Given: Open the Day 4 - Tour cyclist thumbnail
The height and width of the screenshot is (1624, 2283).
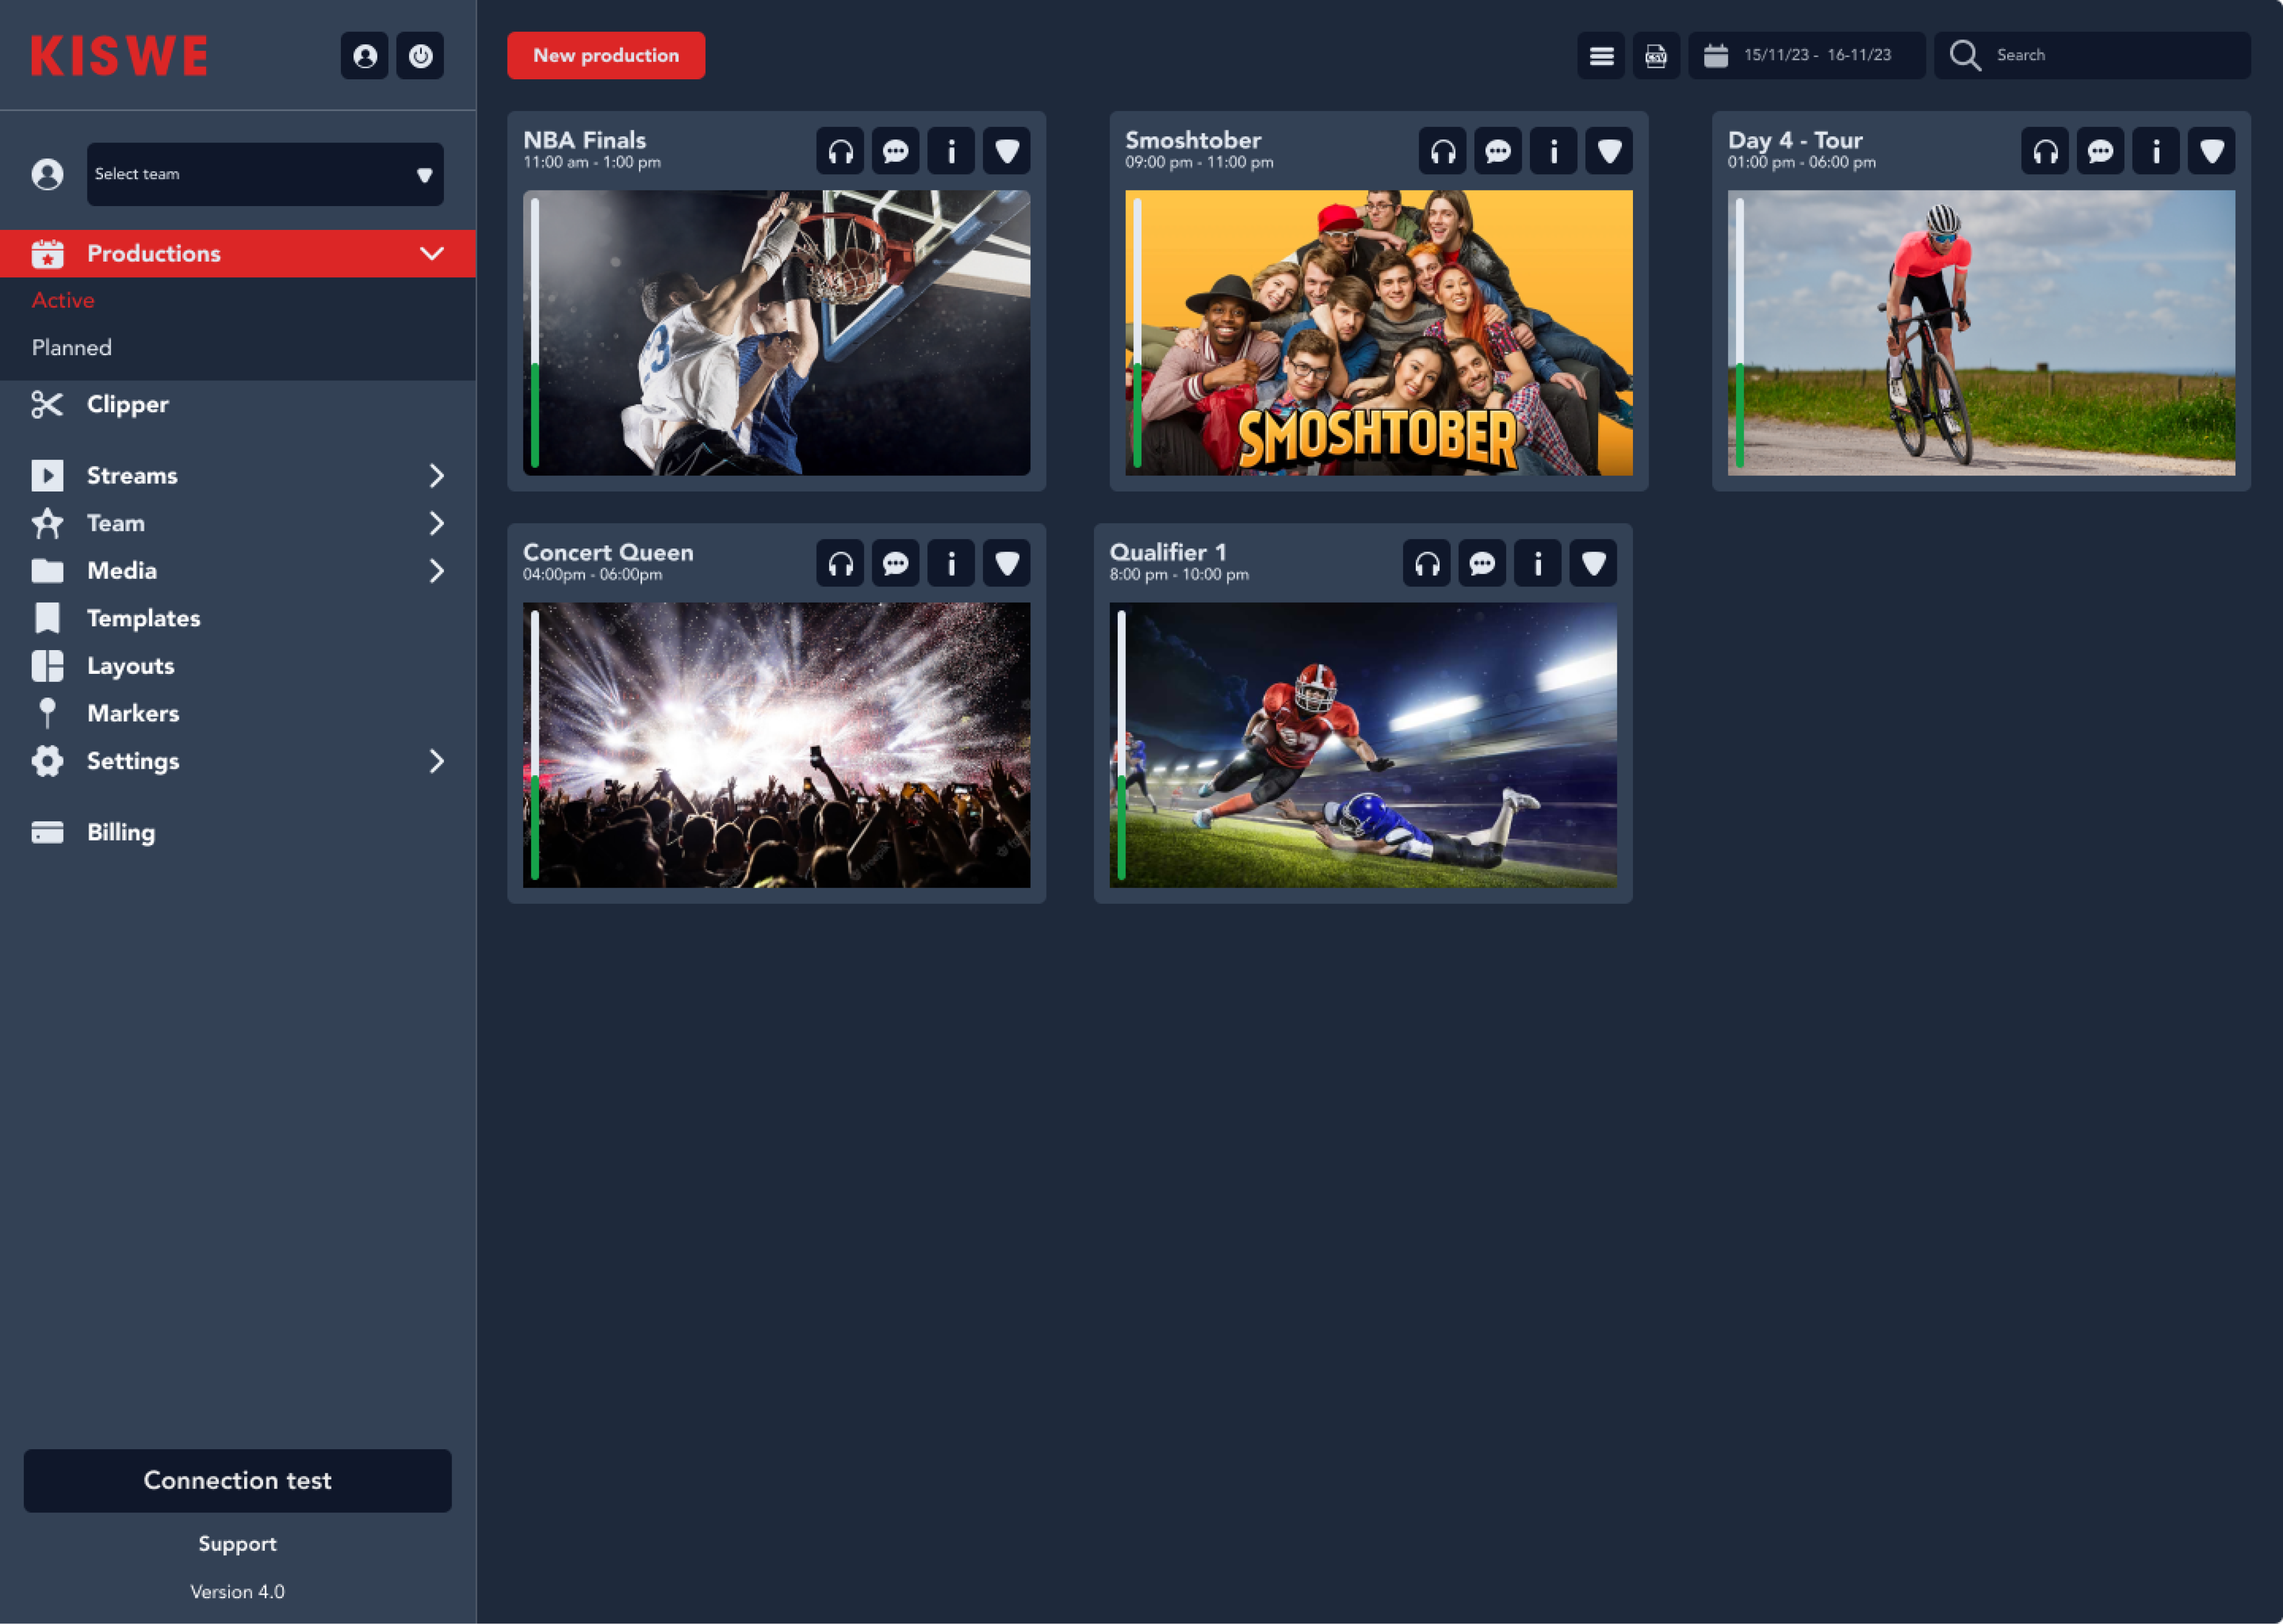Looking at the screenshot, I should pyautogui.click(x=1981, y=332).
